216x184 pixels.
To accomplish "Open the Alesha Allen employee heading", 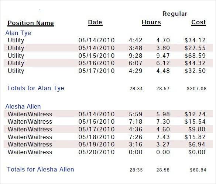I will pos(23,107).
